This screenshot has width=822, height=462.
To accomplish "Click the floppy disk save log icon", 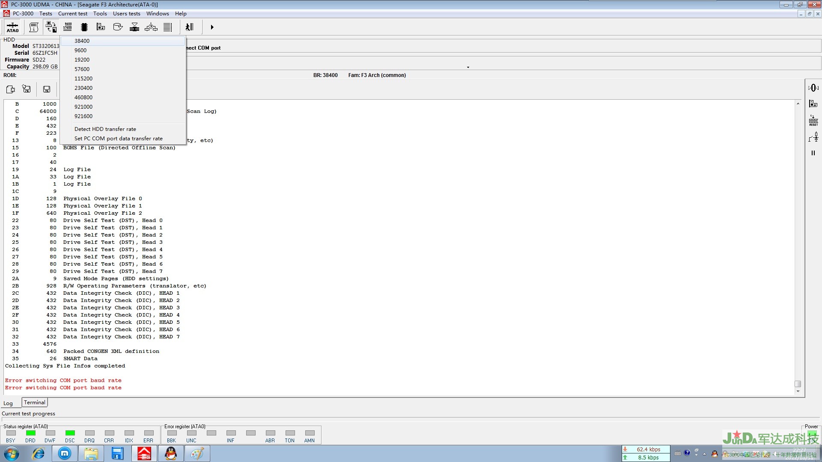I will 47,89.
